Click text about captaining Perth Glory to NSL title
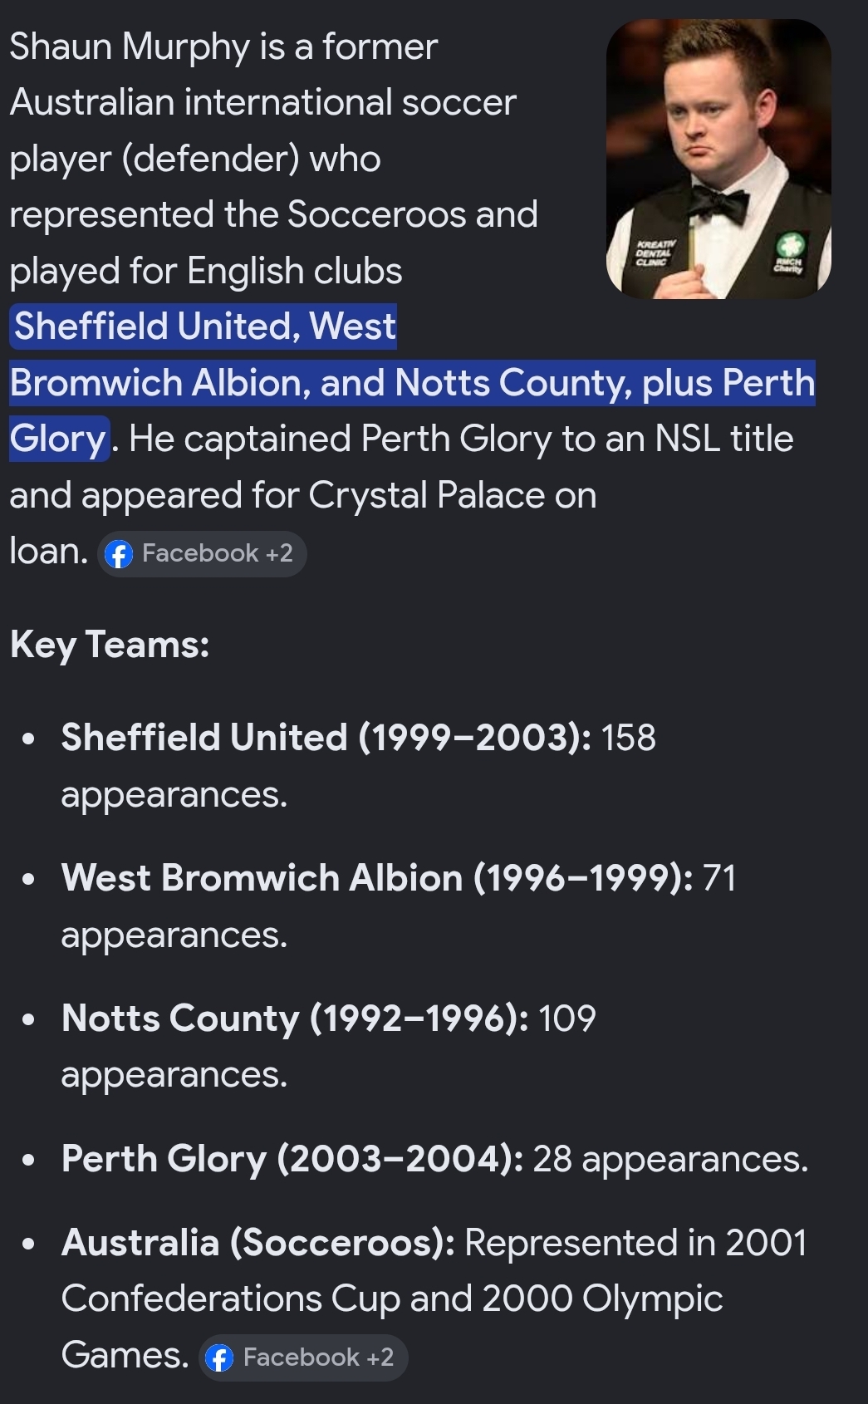The image size is (868, 1404). coord(461,439)
